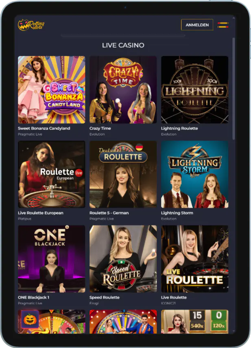251x348 pixels.
Task: Open the hamburger menu icon
Action: [223, 25]
